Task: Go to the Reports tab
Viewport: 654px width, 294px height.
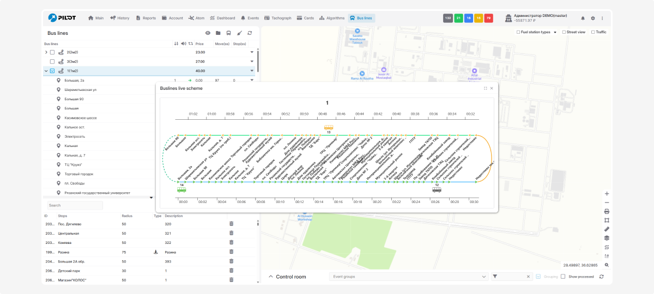Action: [146, 18]
